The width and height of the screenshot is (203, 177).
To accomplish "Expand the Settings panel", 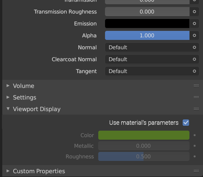I will pos(8,97).
